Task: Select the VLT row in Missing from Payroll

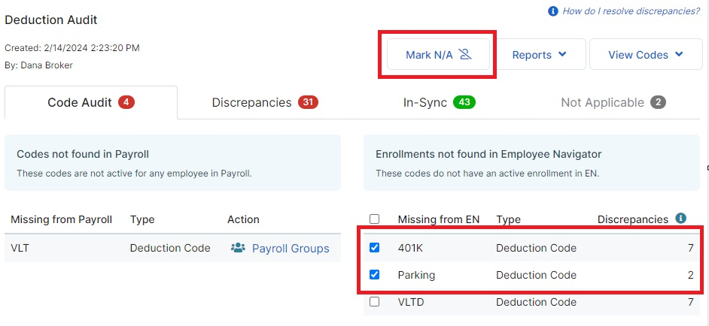Action: coord(172,248)
